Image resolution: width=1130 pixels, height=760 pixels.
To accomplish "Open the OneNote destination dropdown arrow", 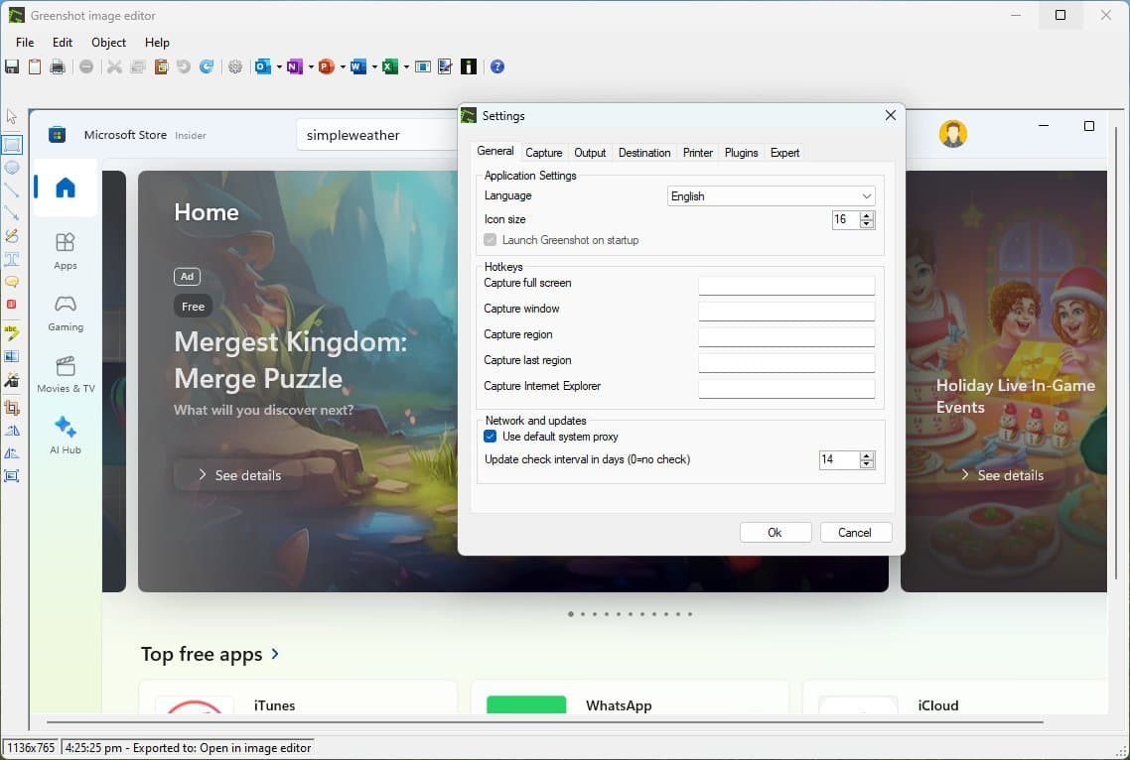I will [x=310, y=66].
